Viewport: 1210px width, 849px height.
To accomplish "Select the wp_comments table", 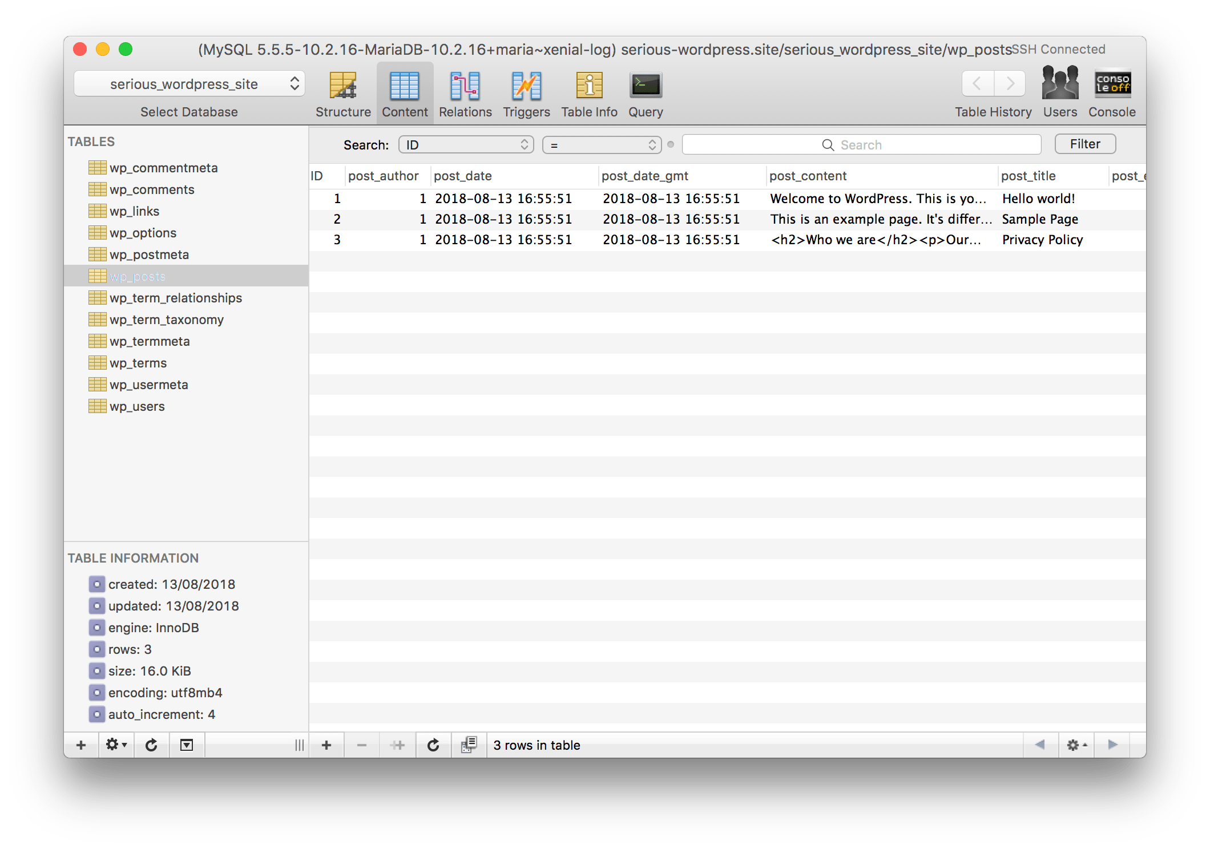I will coord(186,189).
